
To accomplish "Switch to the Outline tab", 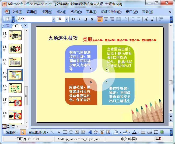I will [x=8, y=26].
